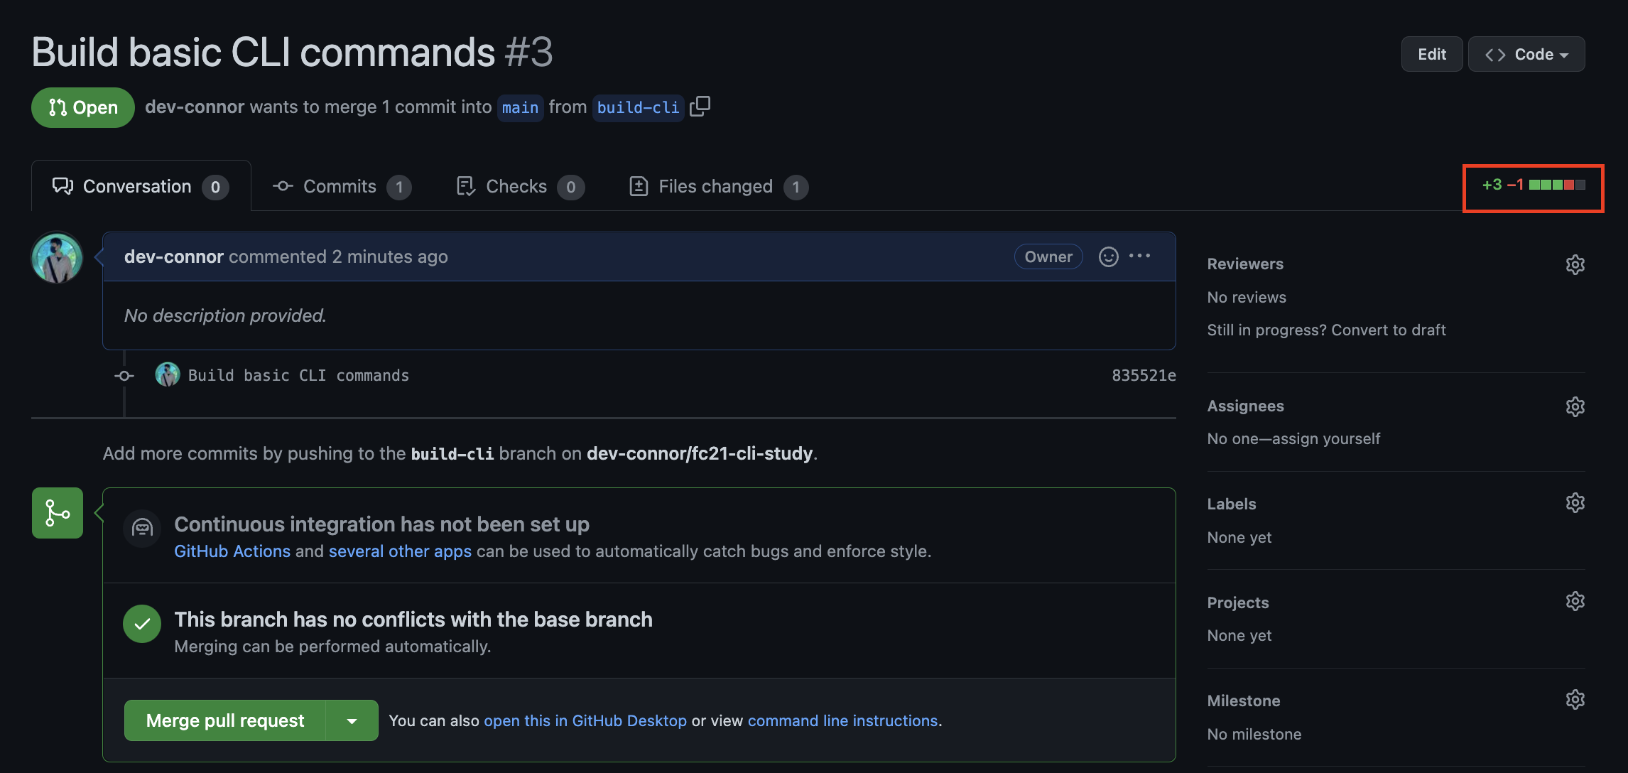Image resolution: width=1628 pixels, height=773 pixels.
Task: Open commit hash 835521e
Action: (x=1144, y=375)
